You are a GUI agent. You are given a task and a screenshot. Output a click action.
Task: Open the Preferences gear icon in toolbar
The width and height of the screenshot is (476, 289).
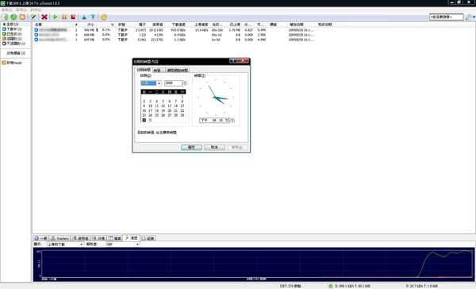pyautogui.click(x=104, y=17)
